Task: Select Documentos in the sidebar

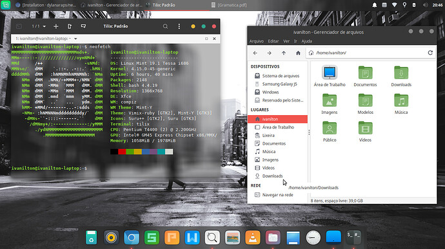Action: tap(277, 143)
